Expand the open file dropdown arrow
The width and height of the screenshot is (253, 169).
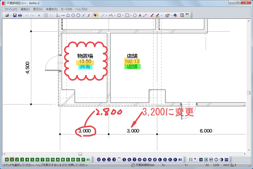coord(11,16)
